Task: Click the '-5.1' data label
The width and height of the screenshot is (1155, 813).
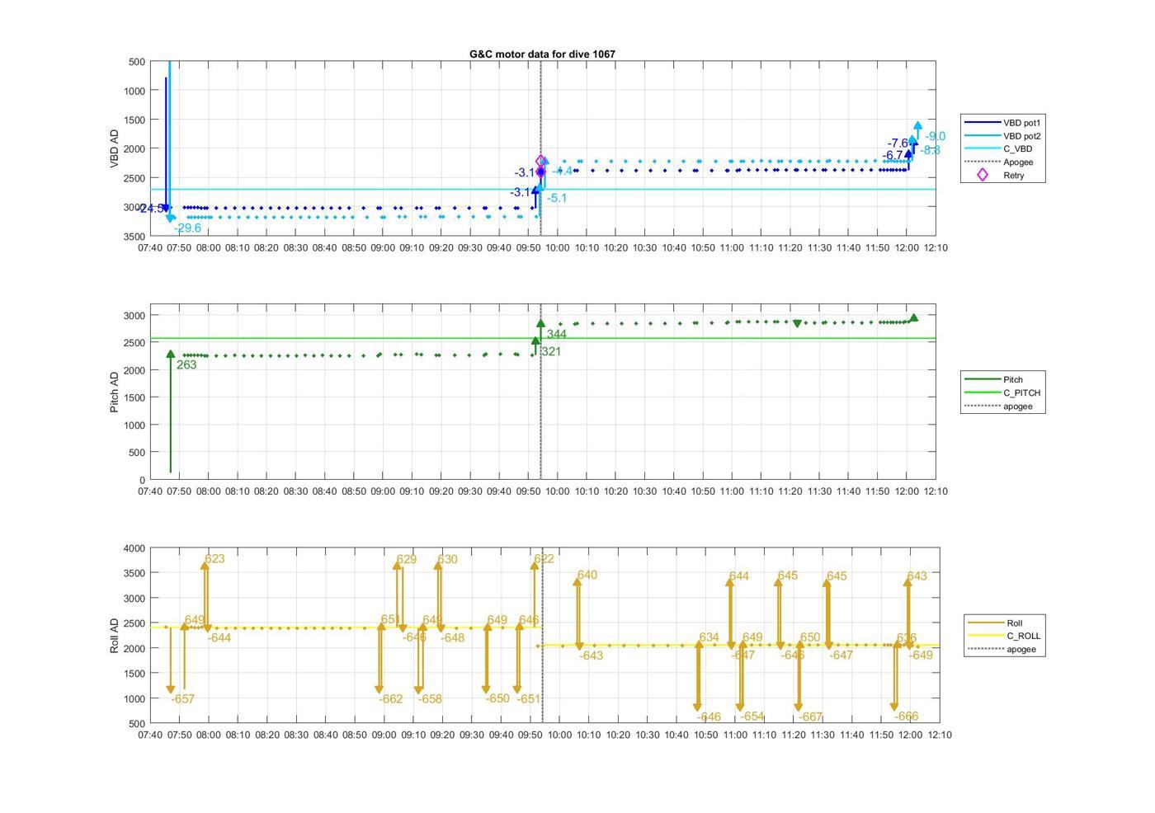Action: (557, 199)
